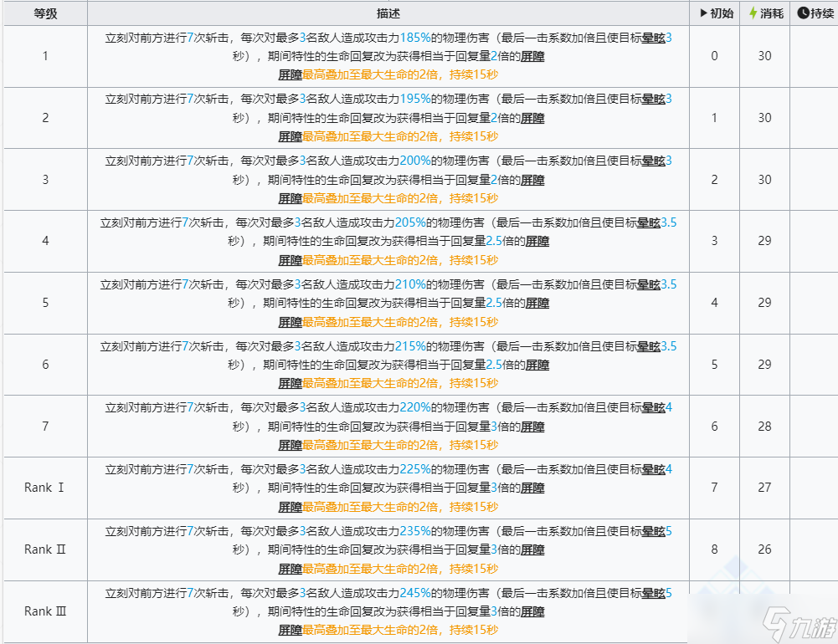Click the clock icon beside 持续

click(803, 13)
